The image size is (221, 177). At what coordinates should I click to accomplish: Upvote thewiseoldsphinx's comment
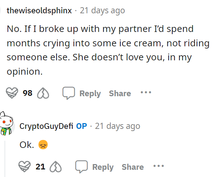click(x=13, y=93)
